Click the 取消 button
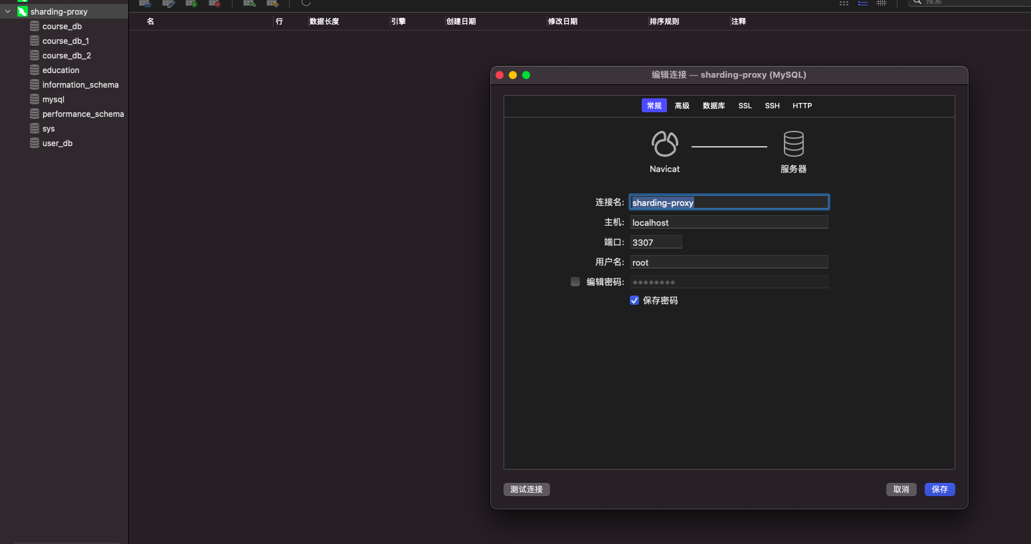This screenshot has width=1031, height=544. coord(901,490)
